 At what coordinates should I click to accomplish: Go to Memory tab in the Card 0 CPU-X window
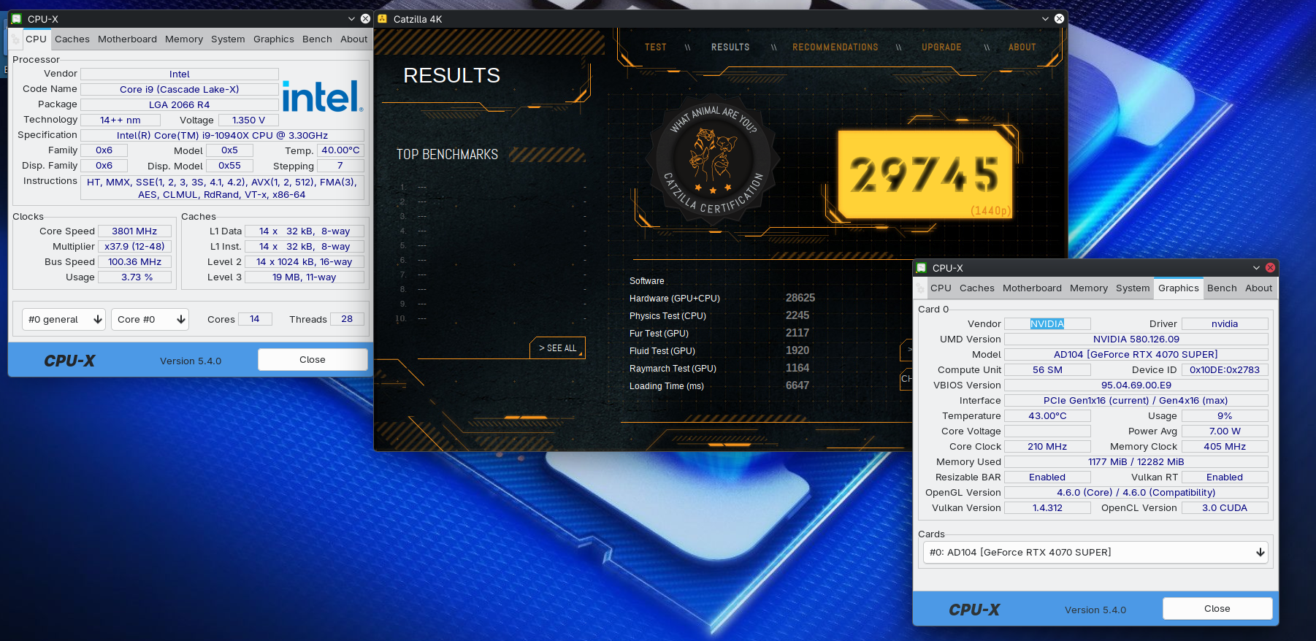point(1089,288)
